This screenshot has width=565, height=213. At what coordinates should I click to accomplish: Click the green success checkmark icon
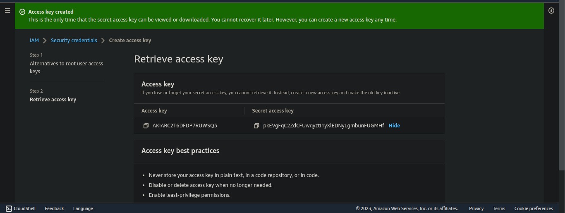coord(22,12)
